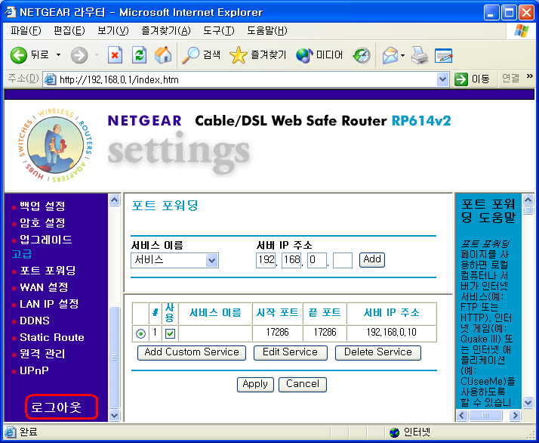The image size is (539, 443).
Task: Click the Edit page icon
Action: 443,56
